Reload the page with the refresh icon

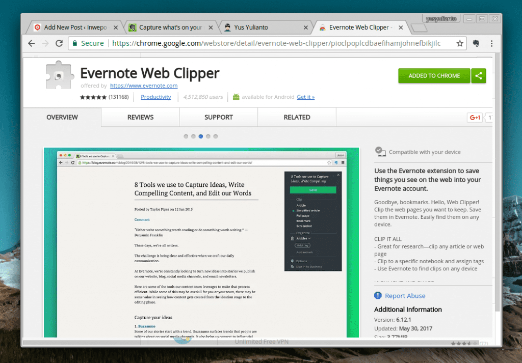pos(59,43)
